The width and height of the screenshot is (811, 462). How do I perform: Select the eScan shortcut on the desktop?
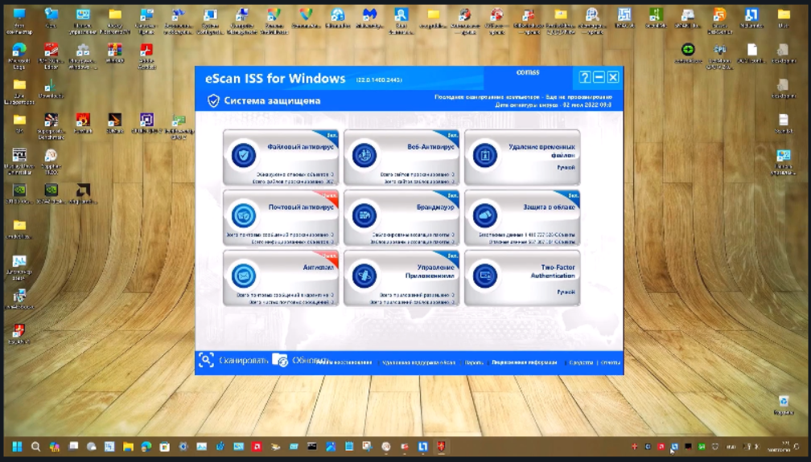point(19,333)
